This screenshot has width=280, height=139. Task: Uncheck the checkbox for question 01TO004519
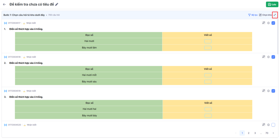(x=273, y=91)
